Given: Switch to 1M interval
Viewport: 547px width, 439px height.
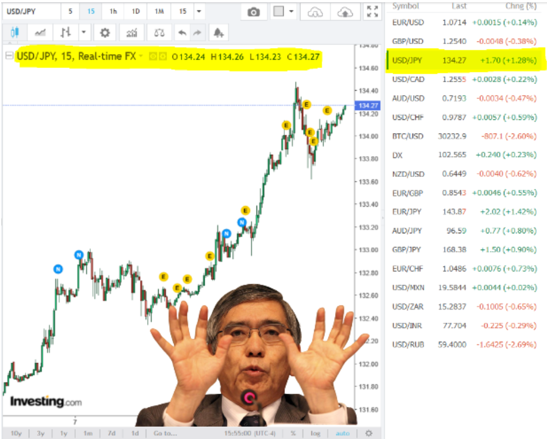Looking at the screenshot, I should point(159,12).
